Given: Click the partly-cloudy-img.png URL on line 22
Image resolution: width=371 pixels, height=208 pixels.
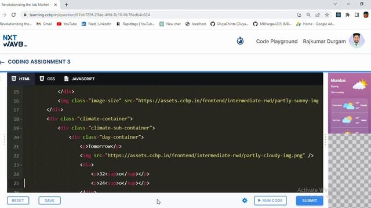Looking at the screenshot, I should point(205,155).
